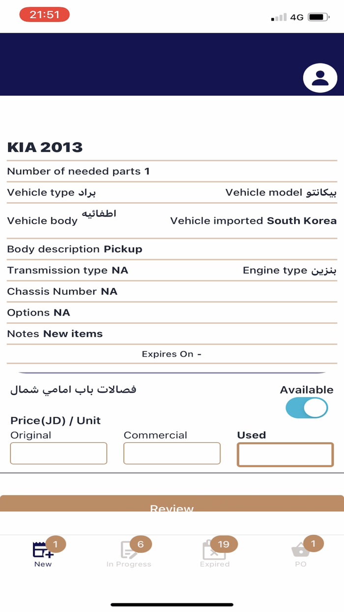Click the KIA 2013 heading
Image resolution: width=344 pixels, height=612 pixels.
click(x=45, y=147)
